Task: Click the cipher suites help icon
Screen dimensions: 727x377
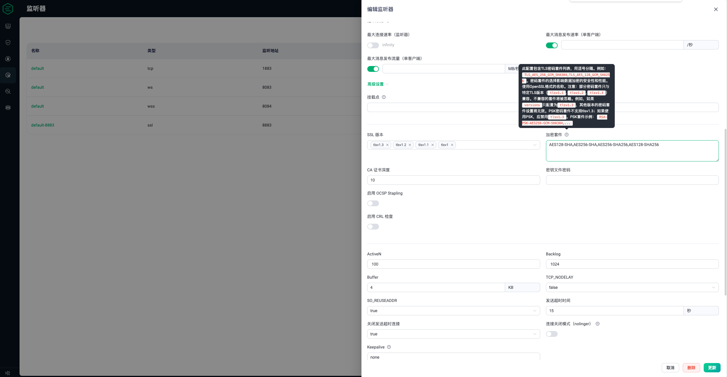Action: click(x=566, y=135)
